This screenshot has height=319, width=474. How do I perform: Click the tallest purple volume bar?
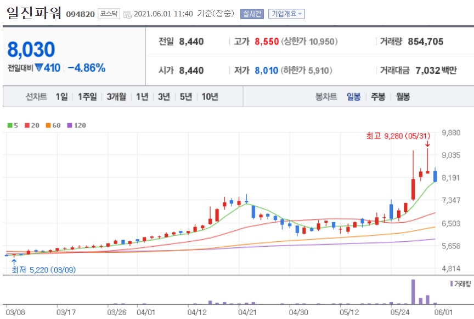pos(413,292)
